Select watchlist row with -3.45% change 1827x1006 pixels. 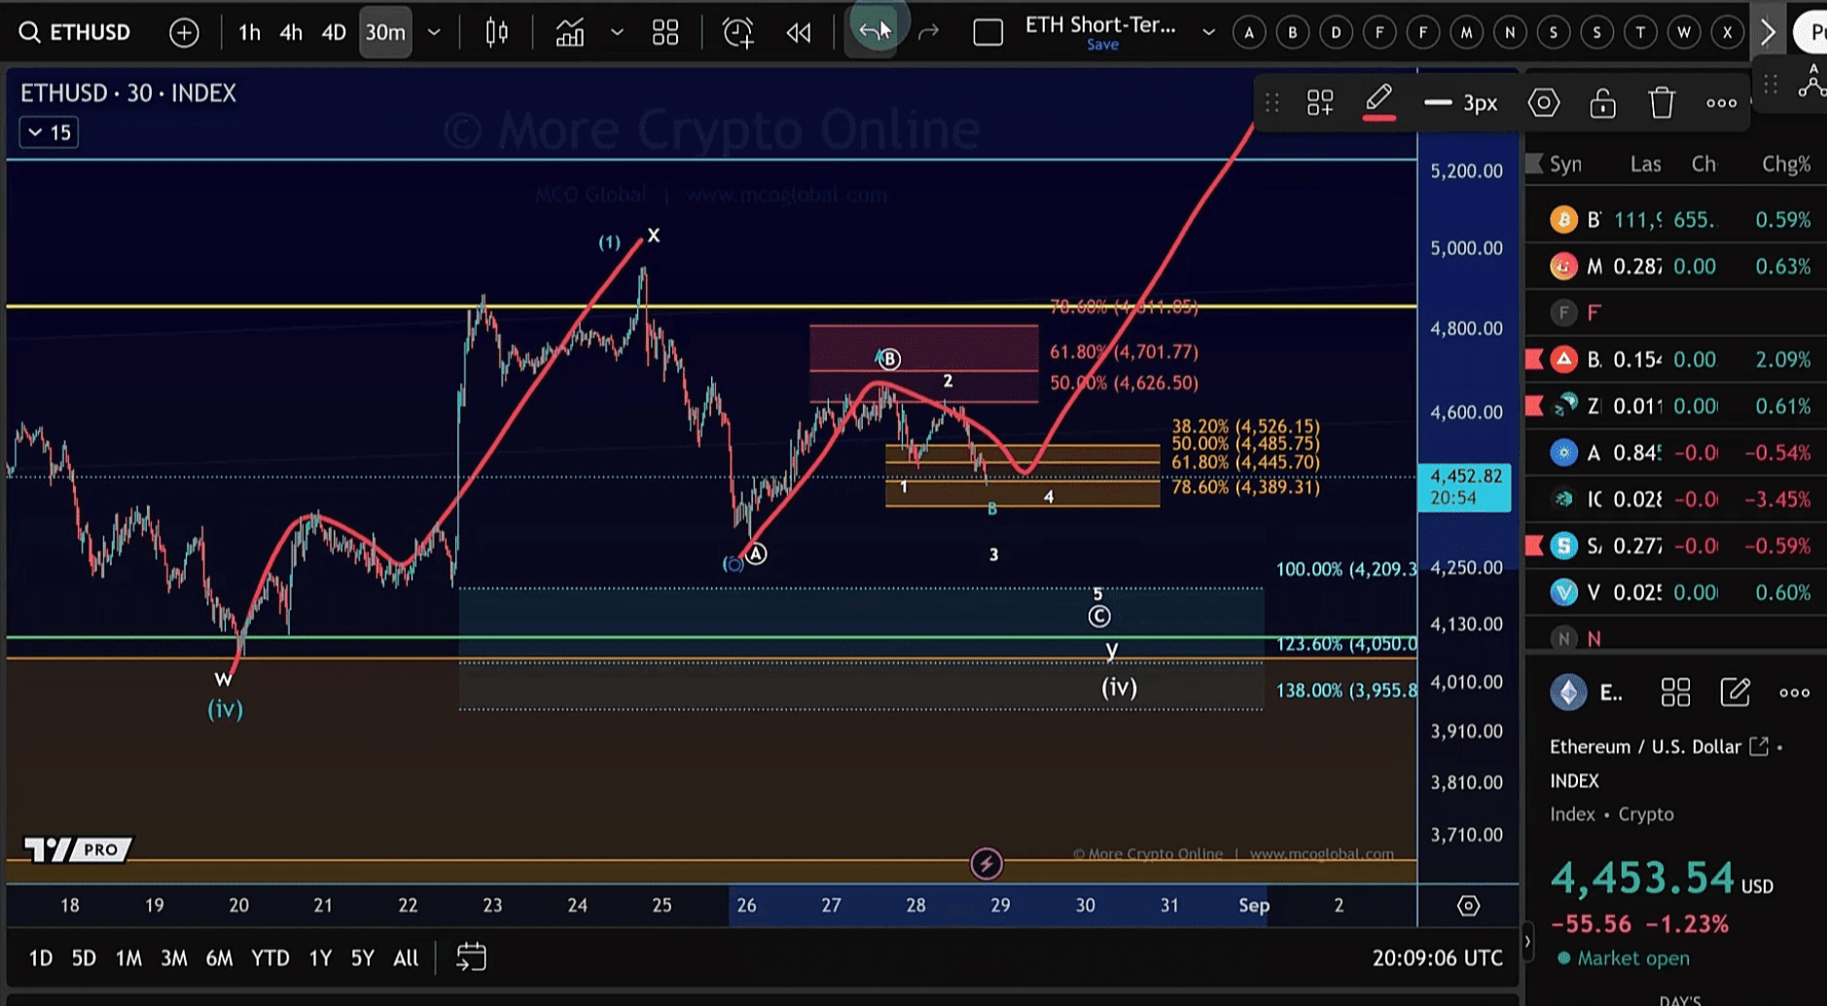coord(1676,499)
